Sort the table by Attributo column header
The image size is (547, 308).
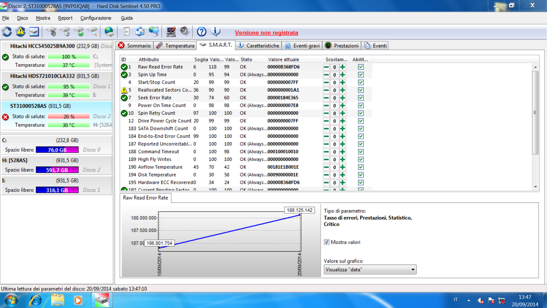[x=165, y=59]
